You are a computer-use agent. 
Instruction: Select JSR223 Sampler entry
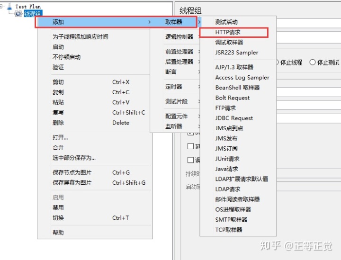click(238, 53)
